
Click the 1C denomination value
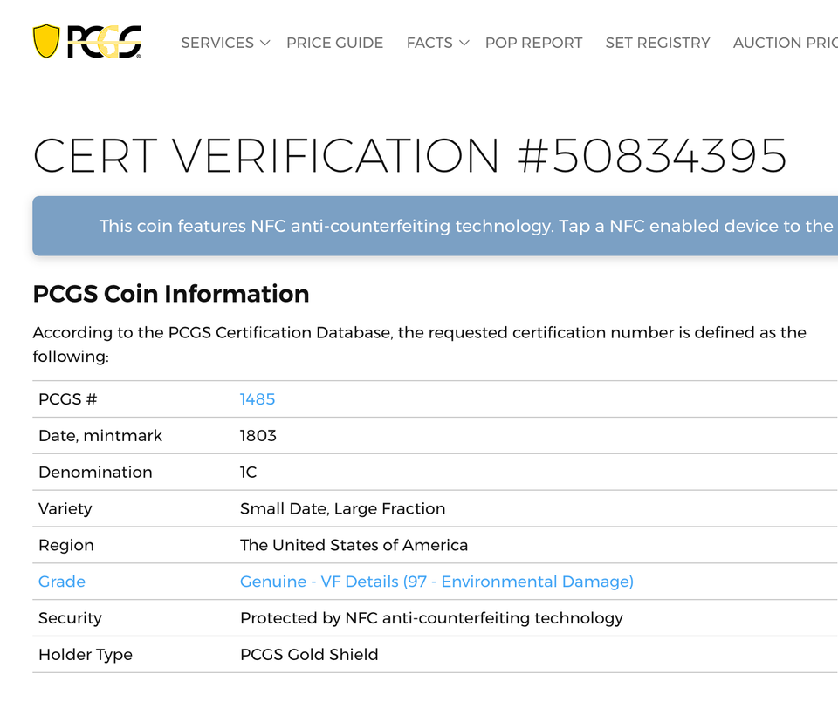(249, 473)
